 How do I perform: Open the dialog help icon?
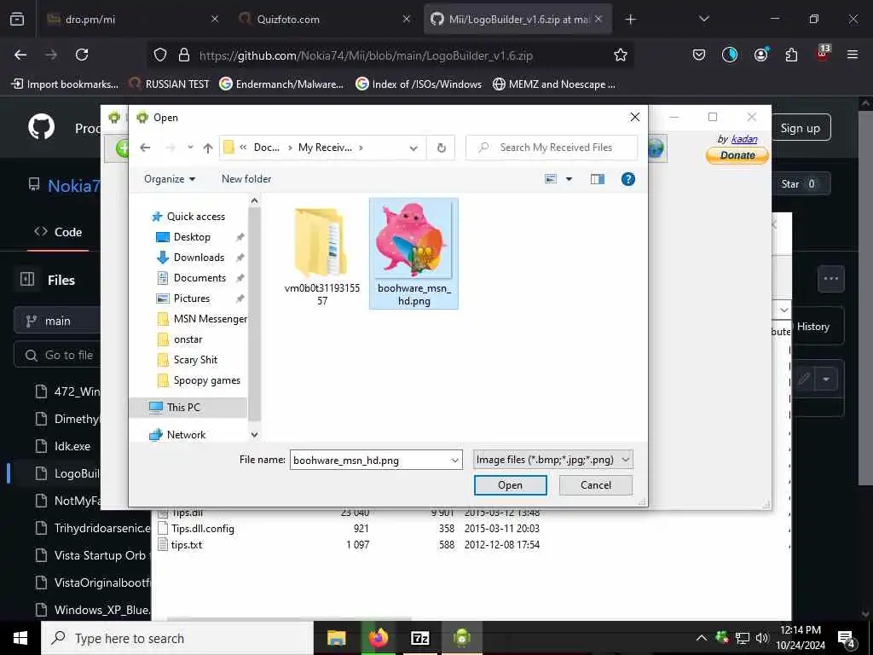coord(628,179)
